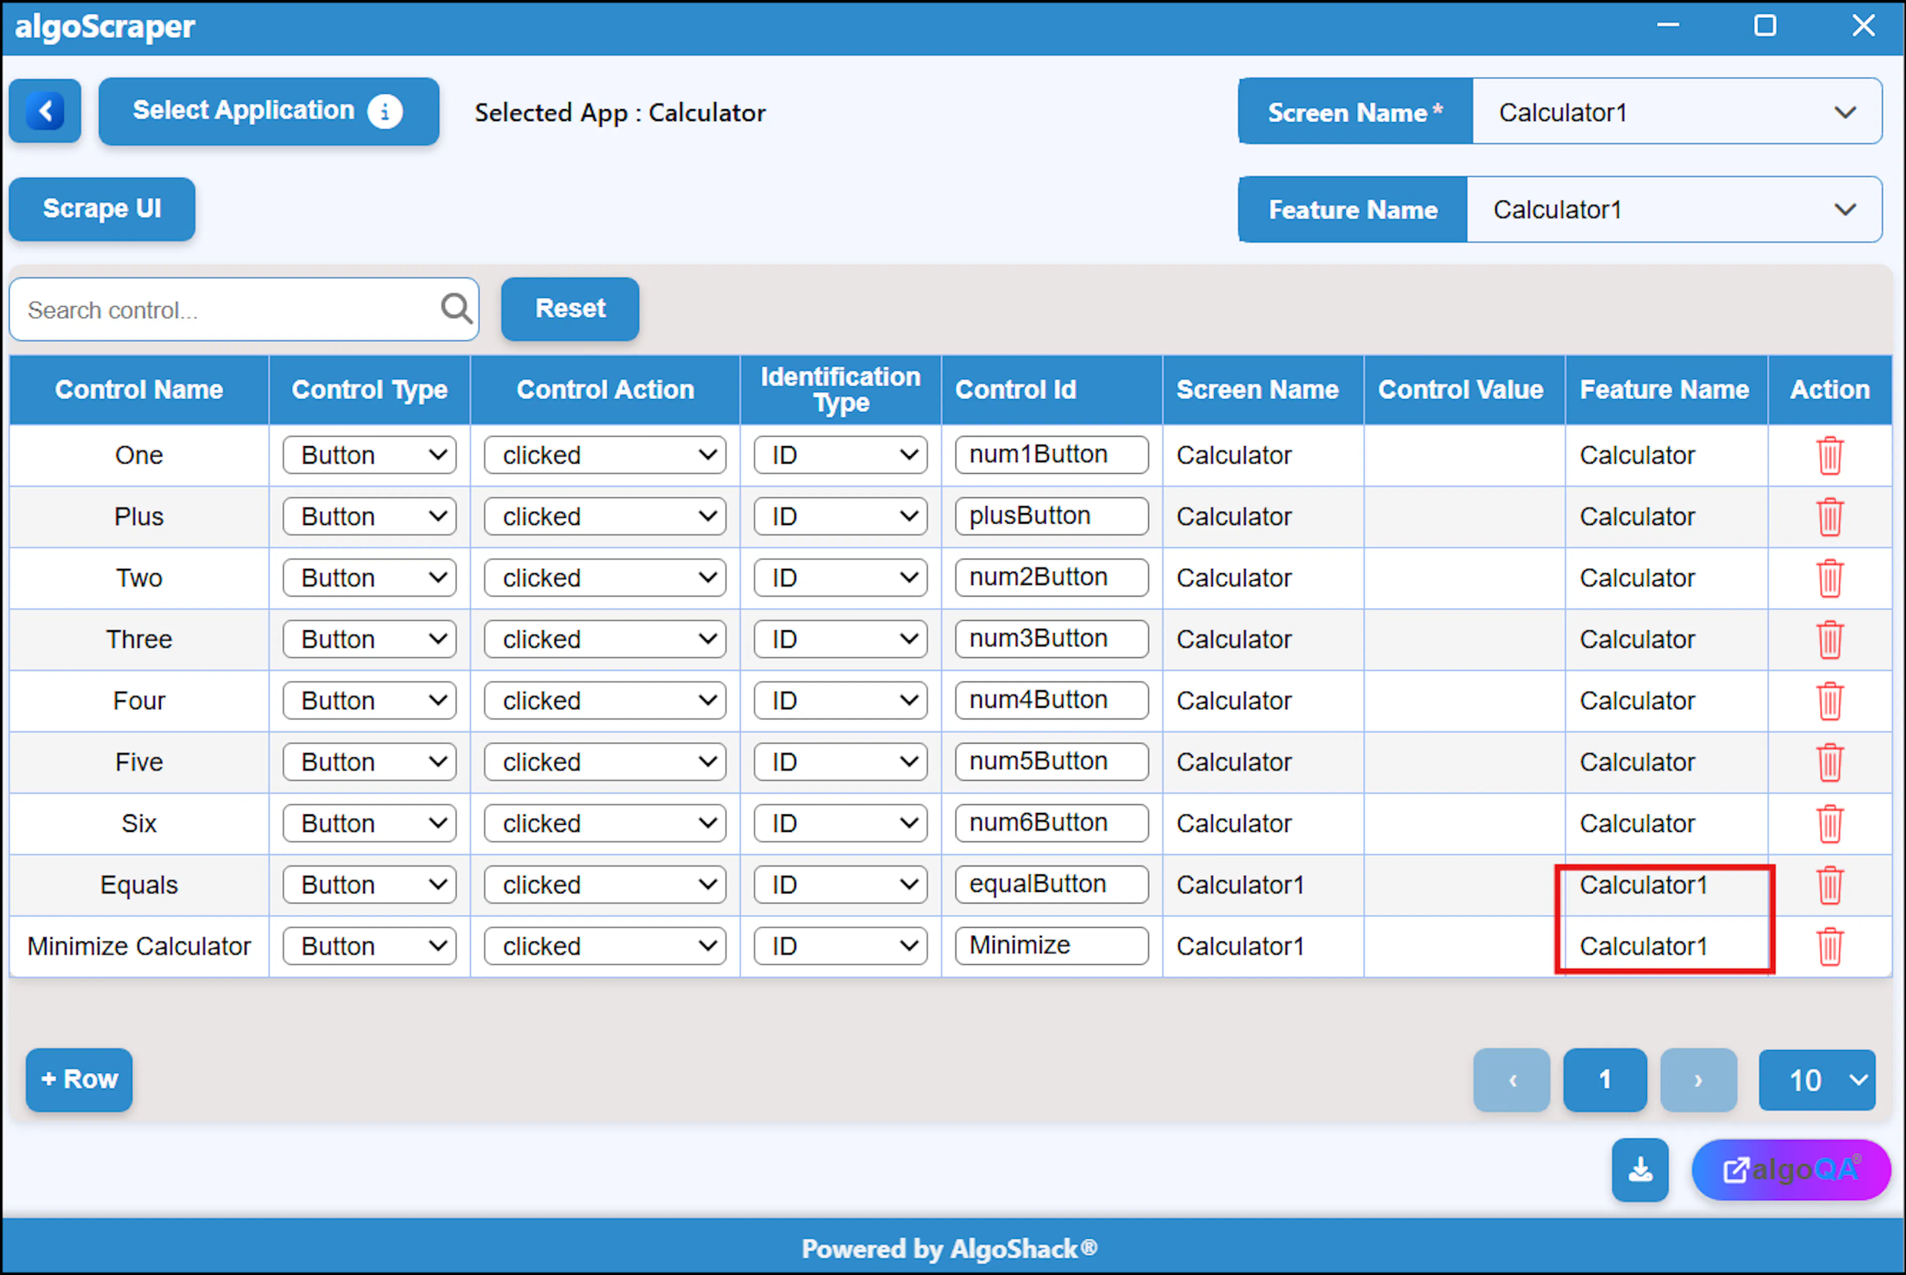Delete the Four control row
This screenshot has height=1275, width=1906.
(x=1830, y=701)
